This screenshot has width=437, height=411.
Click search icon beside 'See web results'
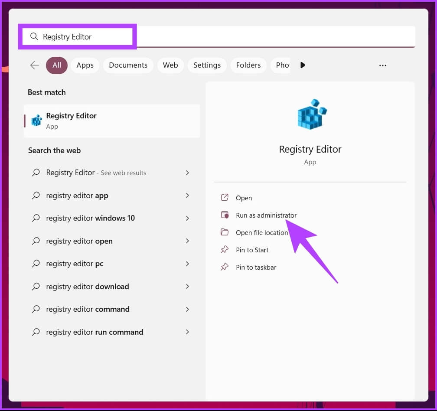36,173
